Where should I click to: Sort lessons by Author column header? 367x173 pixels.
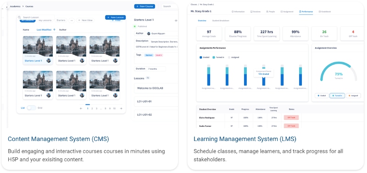pos(63,30)
